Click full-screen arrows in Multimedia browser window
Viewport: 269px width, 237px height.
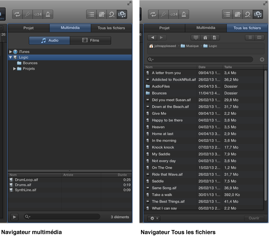pyautogui.click(x=129, y=3)
